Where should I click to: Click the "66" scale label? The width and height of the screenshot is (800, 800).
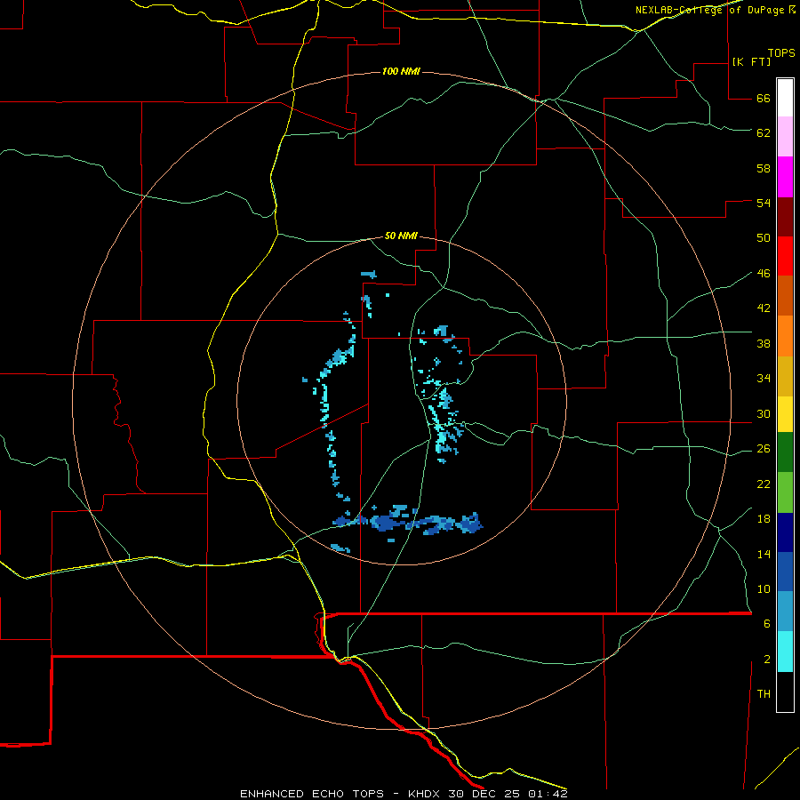click(764, 99)
